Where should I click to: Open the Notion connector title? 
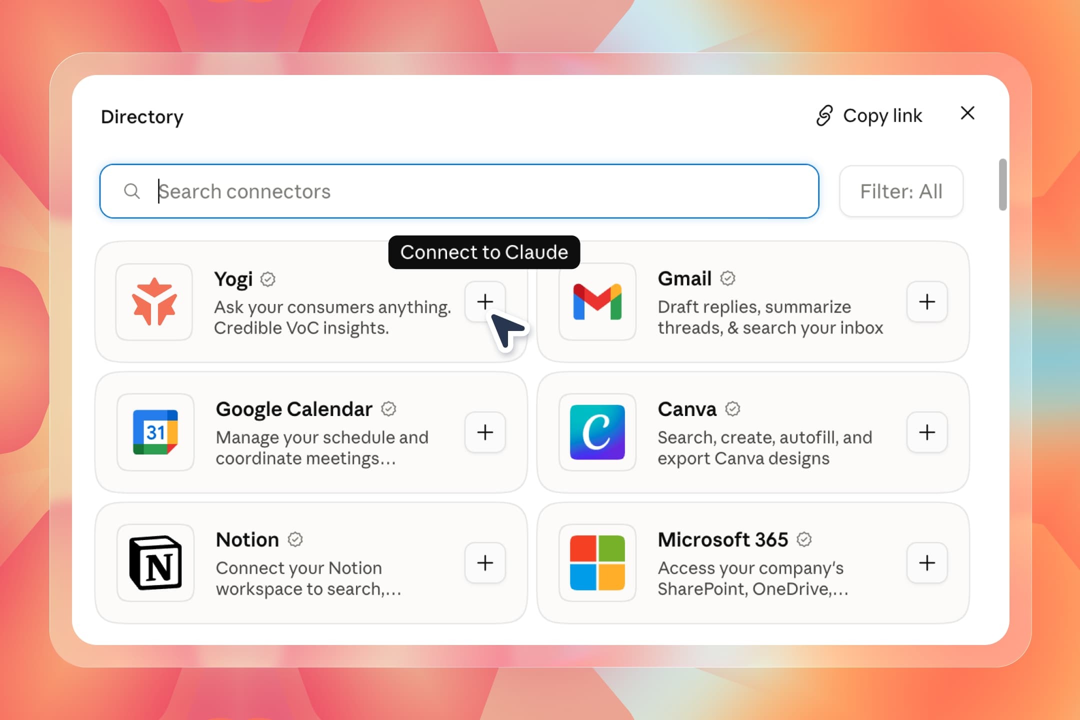click(x=247, y=539)
